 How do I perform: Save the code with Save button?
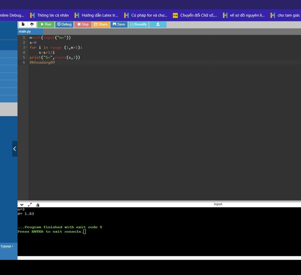point(119,24)
